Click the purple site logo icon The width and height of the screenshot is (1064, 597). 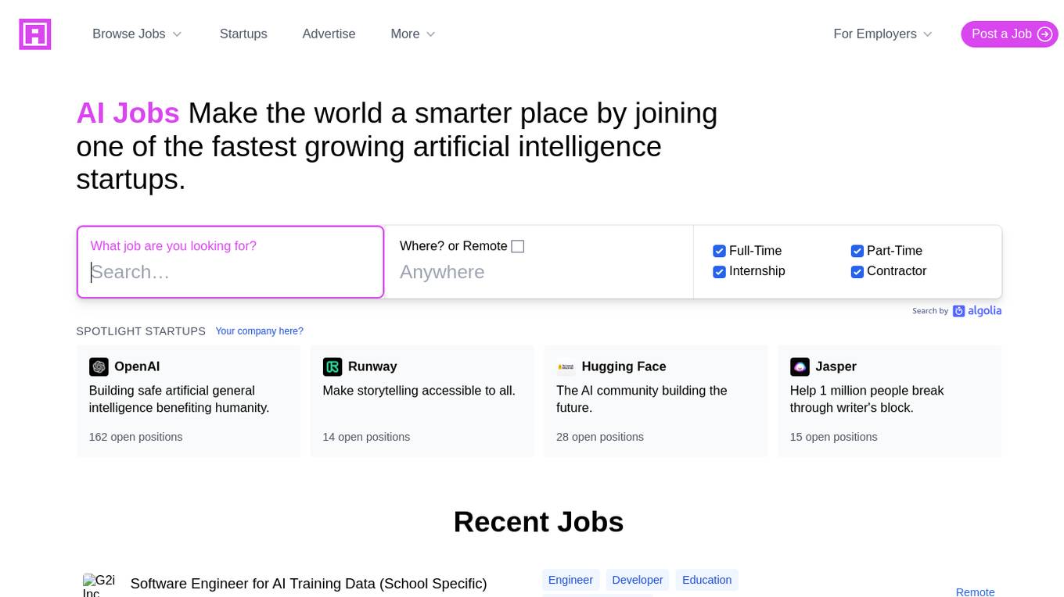35,34
